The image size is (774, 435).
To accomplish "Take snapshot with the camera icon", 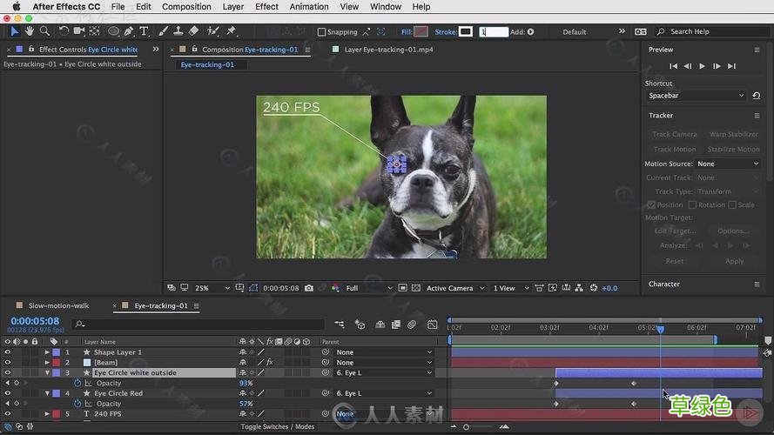I will pyautogui.click(x=309, y=288).
